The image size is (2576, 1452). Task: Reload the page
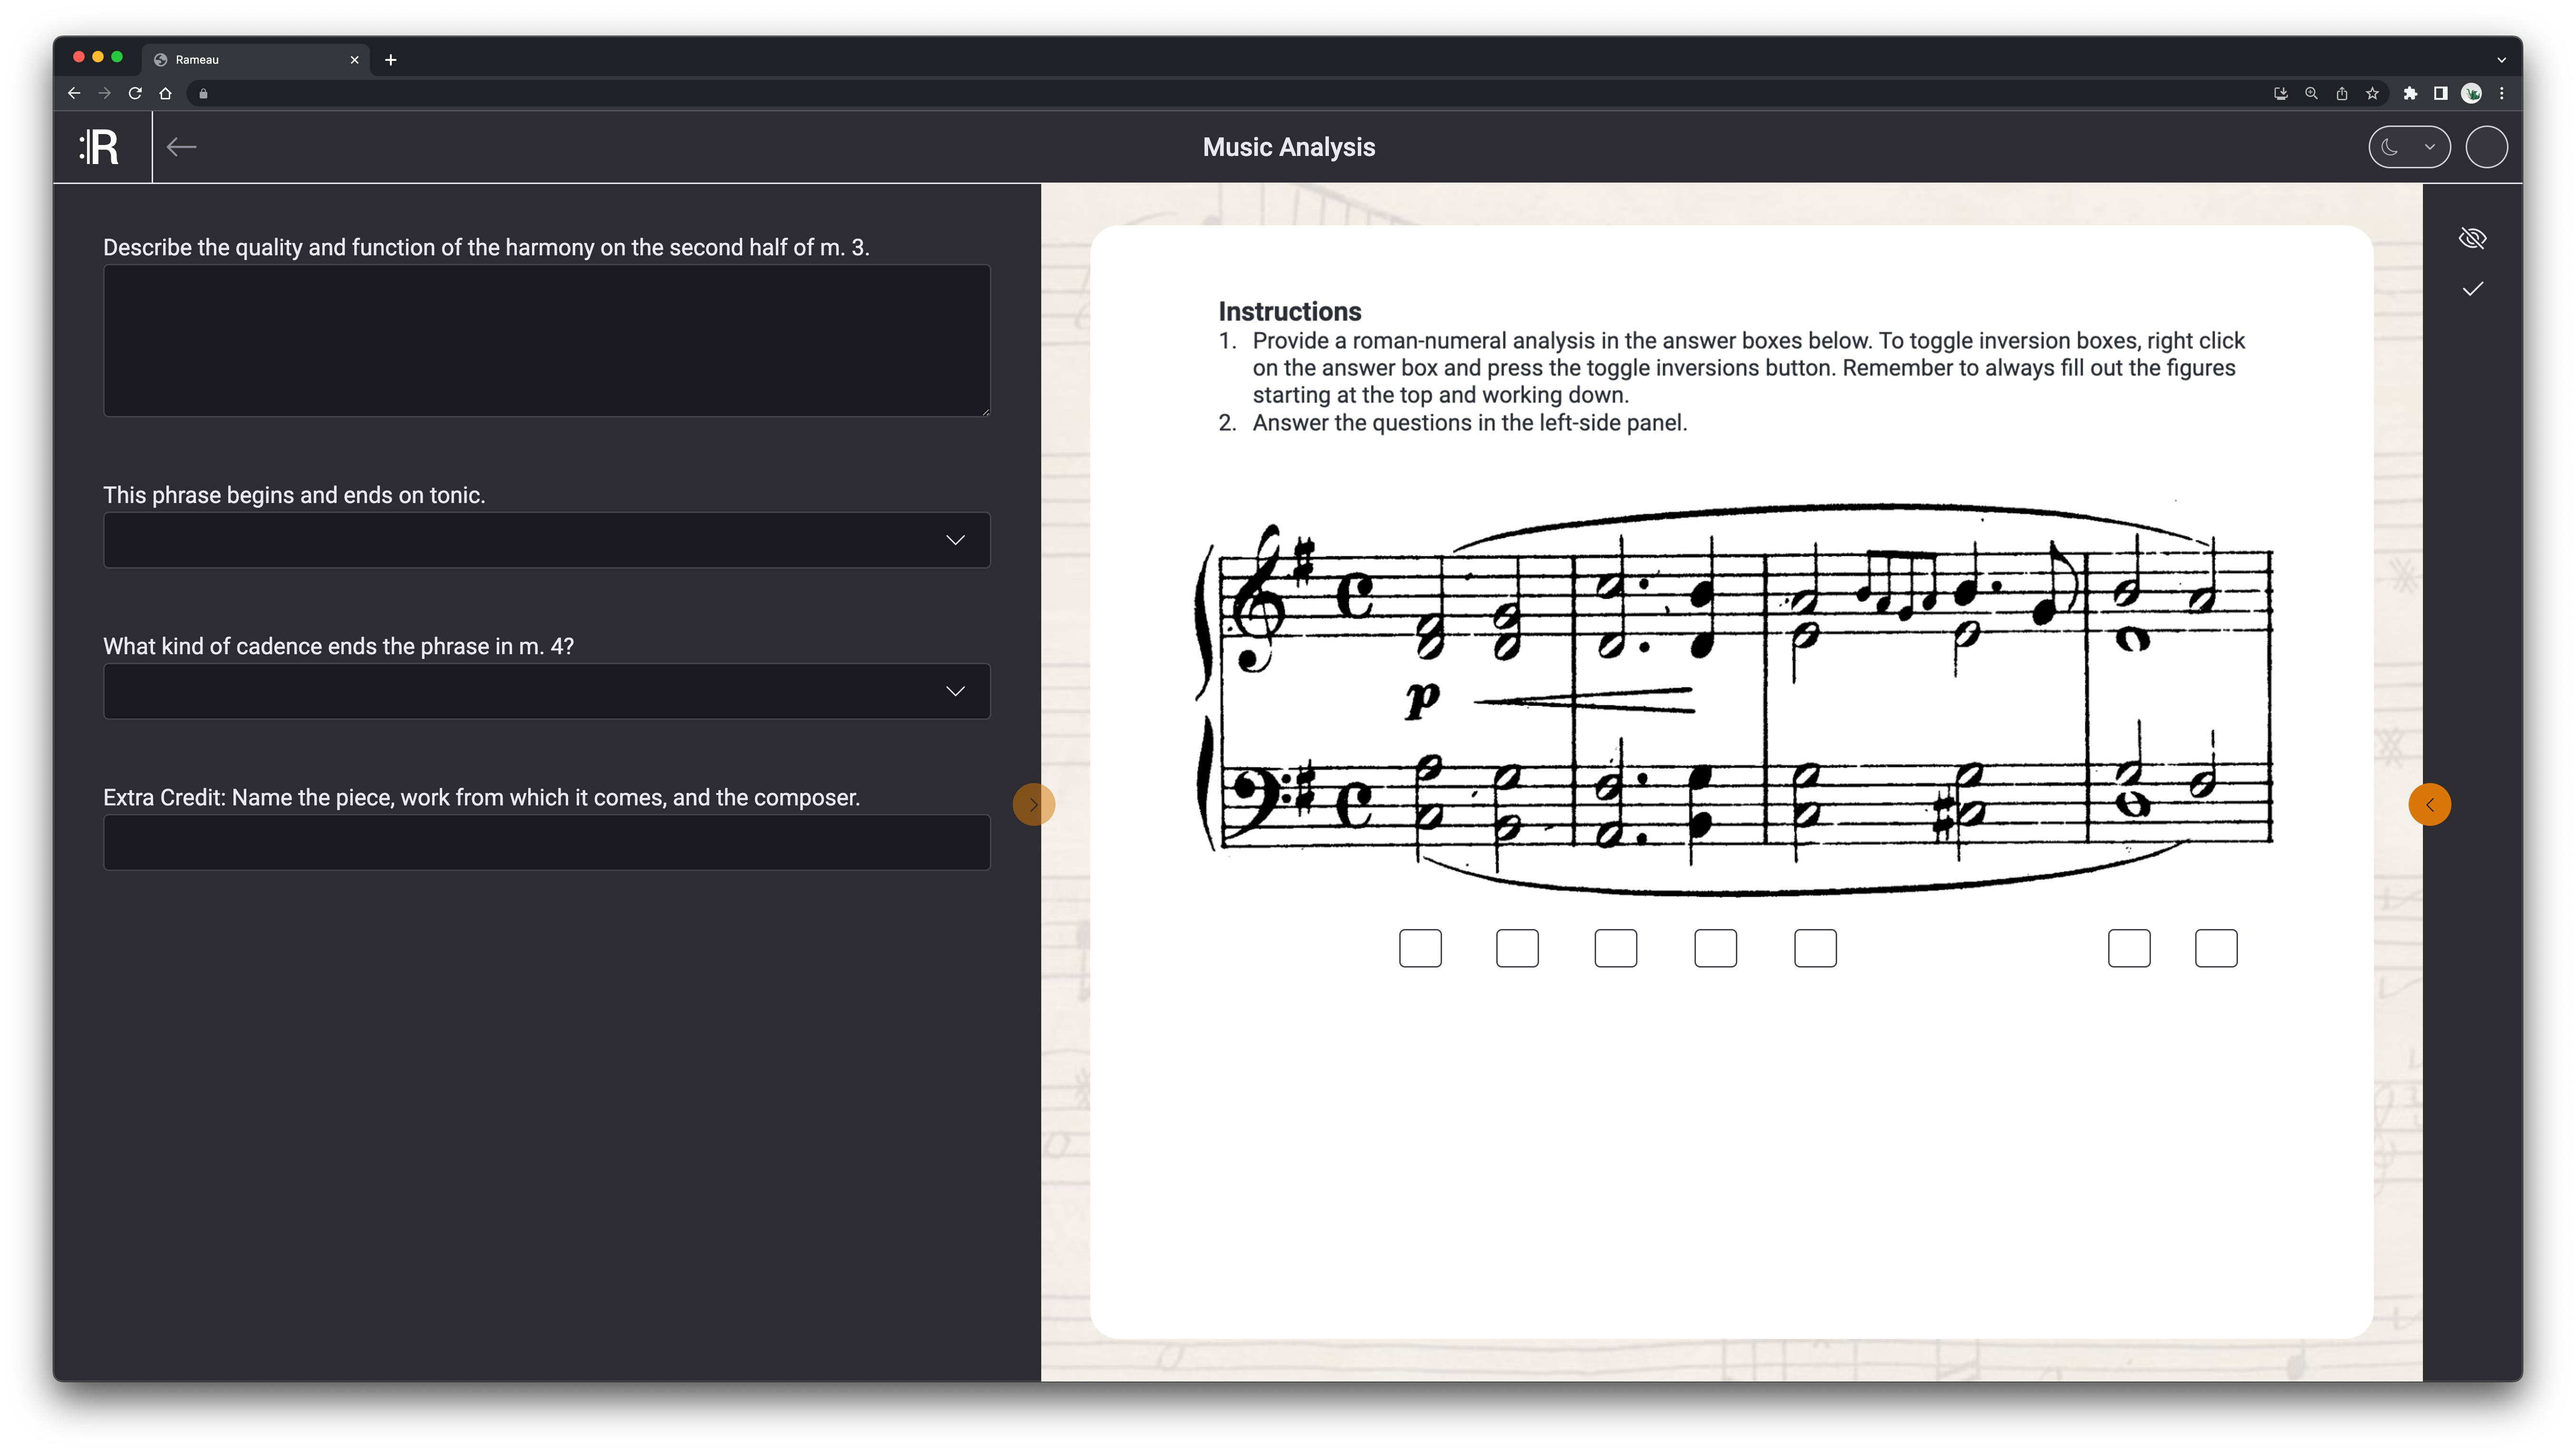point(135,93)
